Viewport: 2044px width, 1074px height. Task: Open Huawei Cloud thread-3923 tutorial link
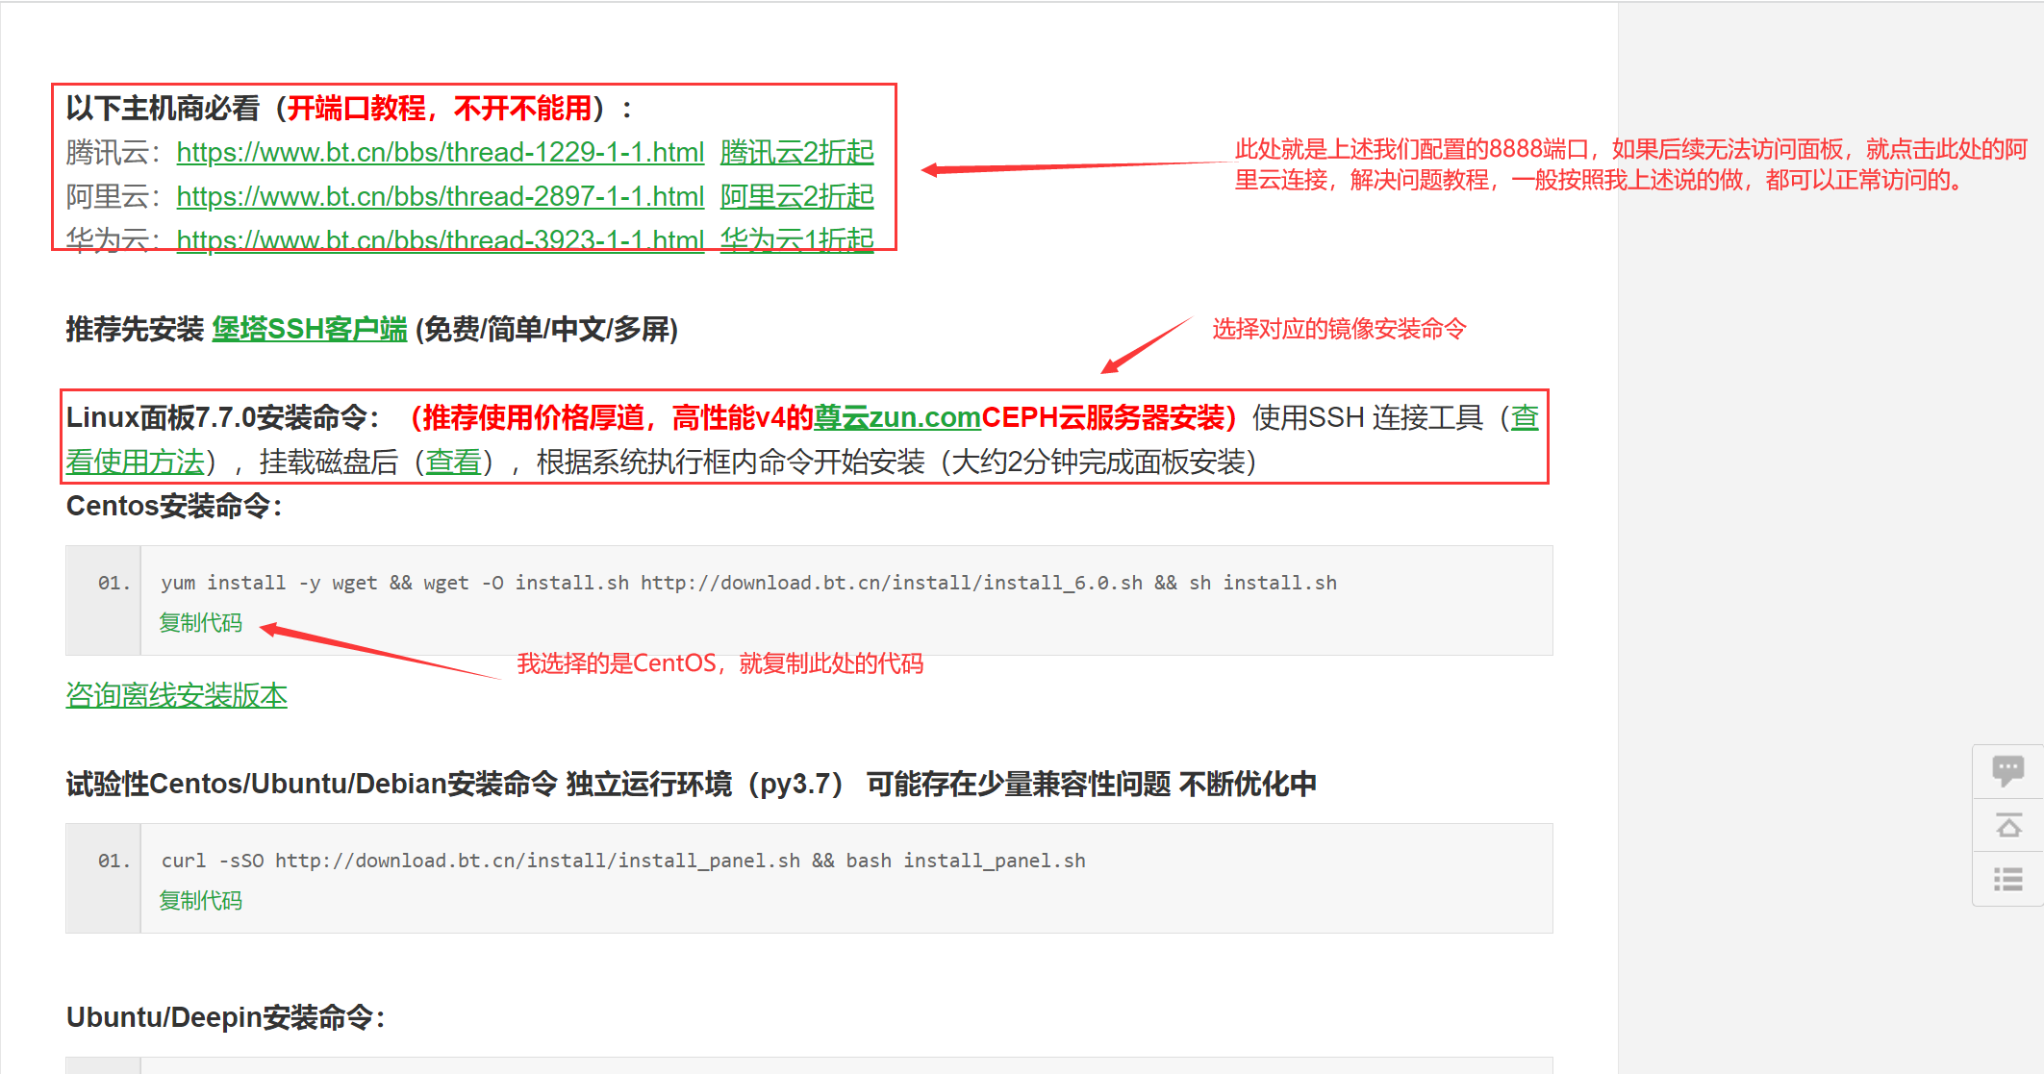(x=441, y=239)
